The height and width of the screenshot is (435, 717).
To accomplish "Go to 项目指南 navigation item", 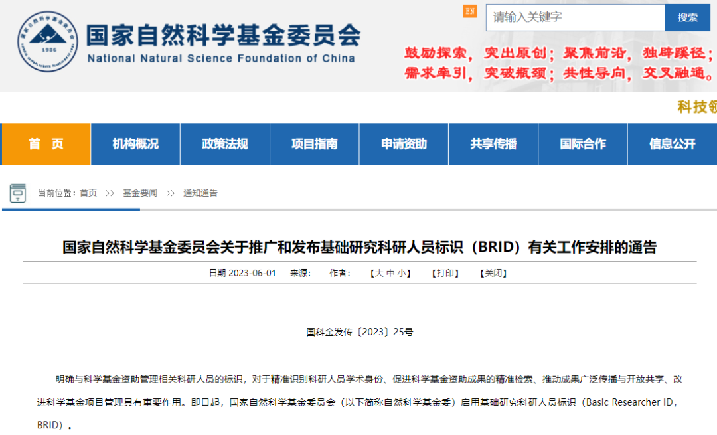I will tap(315, 144).
